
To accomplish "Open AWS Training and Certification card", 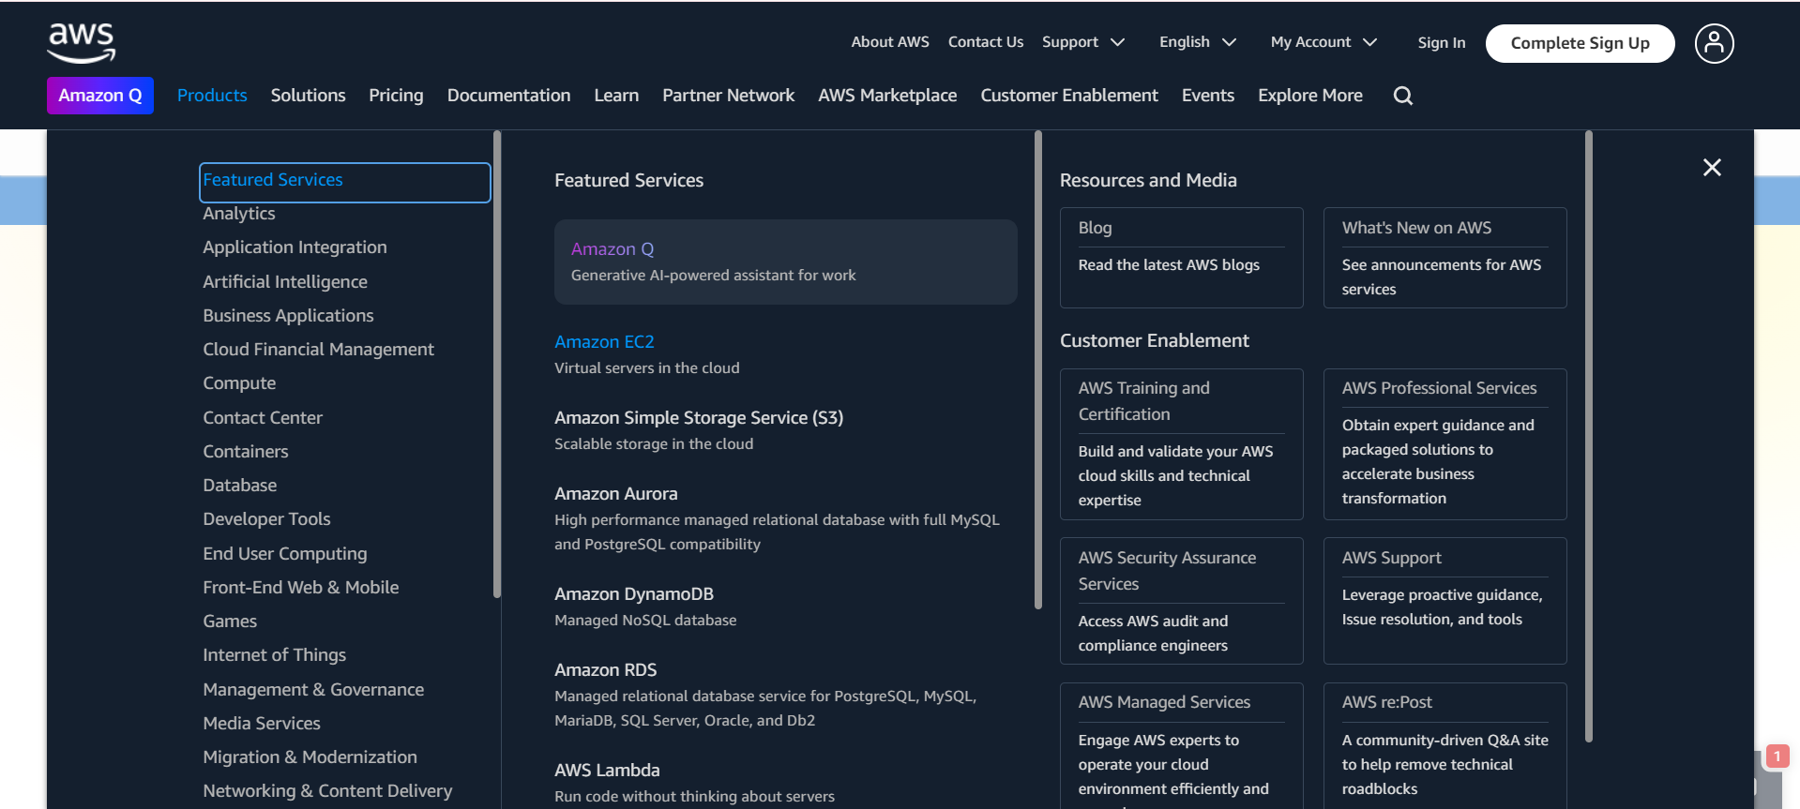I will click(x=1181, y=444).
